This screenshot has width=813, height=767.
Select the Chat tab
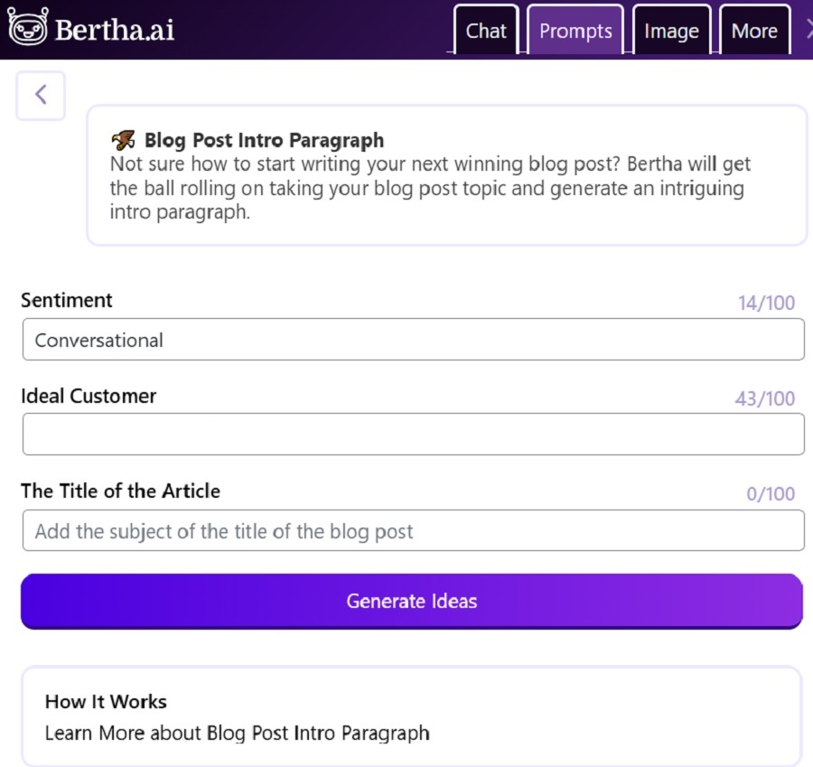pos(485,31)
